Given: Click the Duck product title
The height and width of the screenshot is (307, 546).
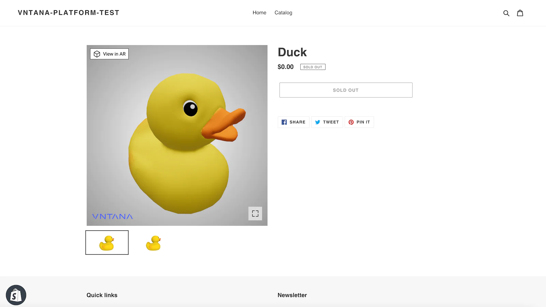Looking at the screenshot, I should click(x=292, y=52).
